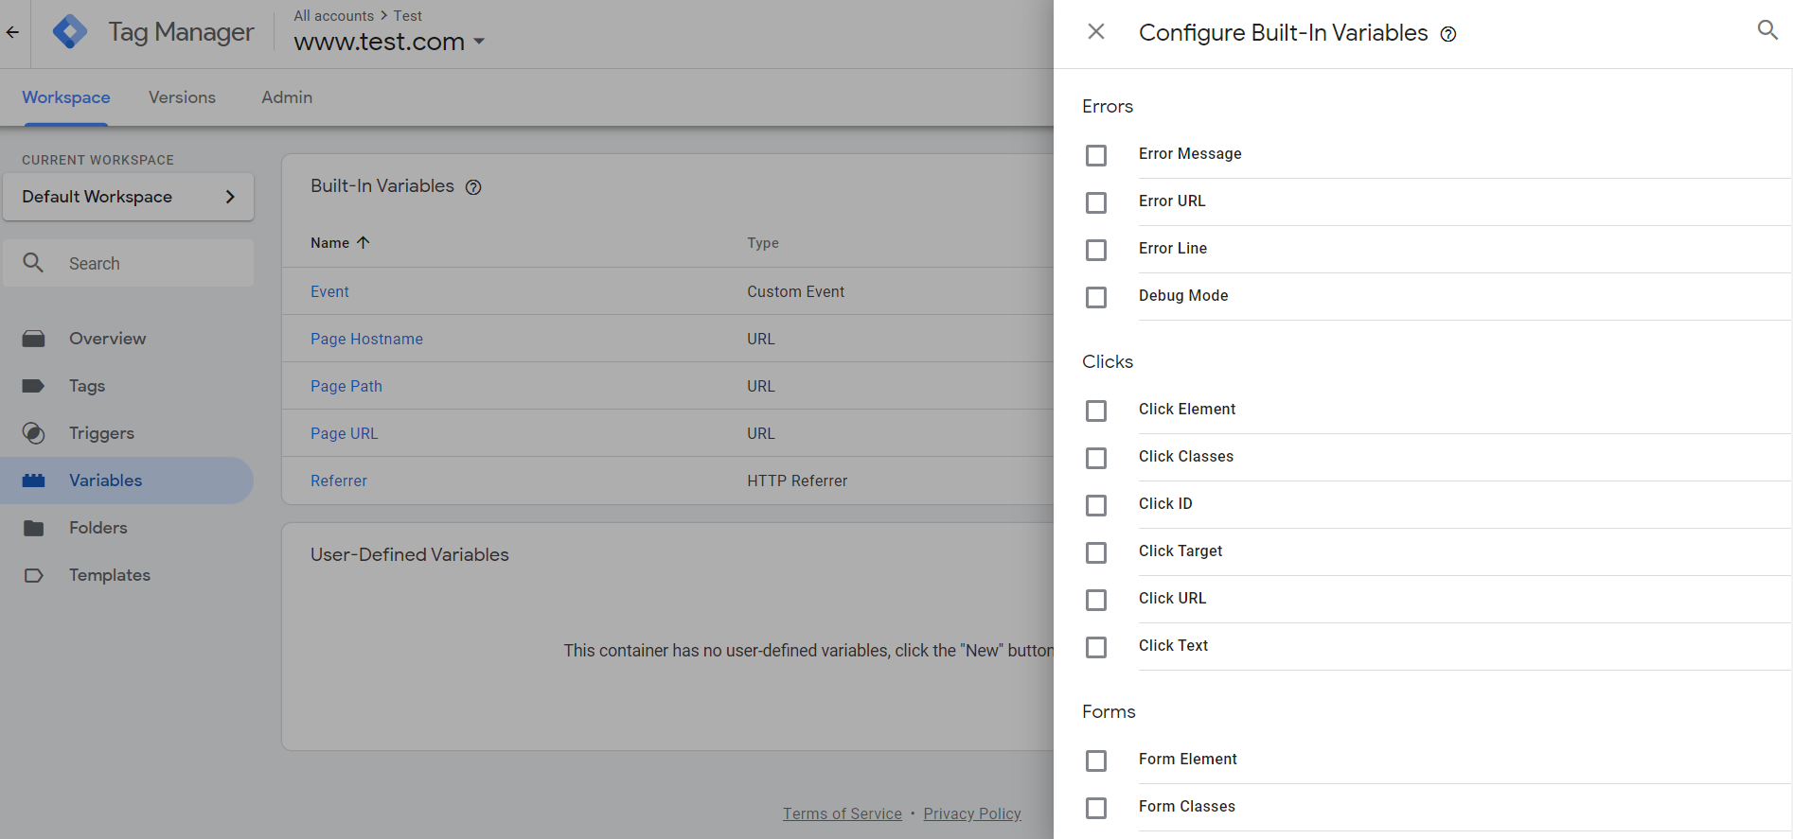The height and width of the screenshot is (839, 1793).
Task: Click the Folders sidebar icon
Action: click(x=33, y=528)
